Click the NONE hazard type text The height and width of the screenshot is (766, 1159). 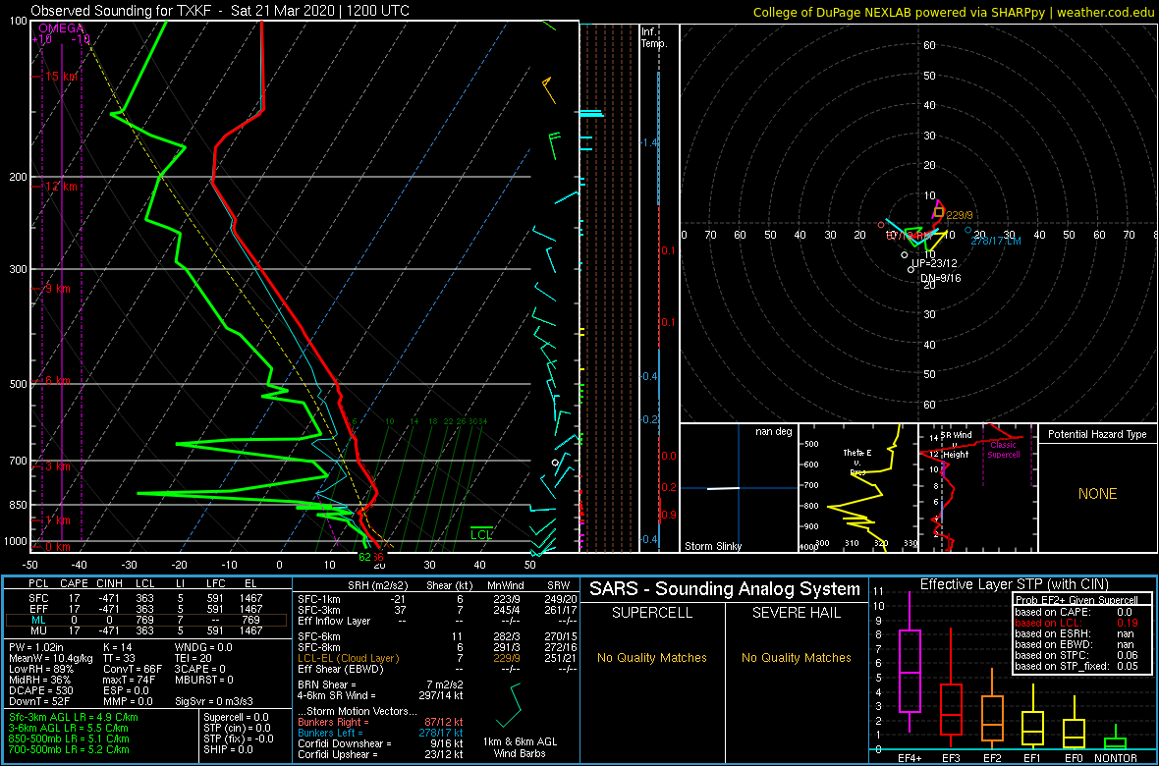pos(1098,494)
